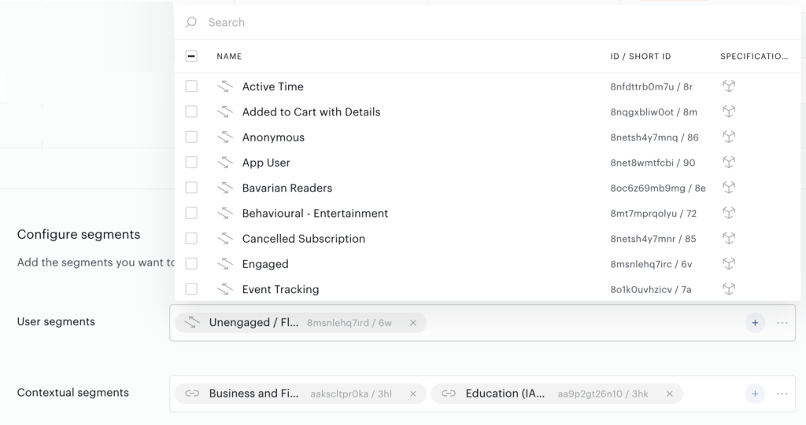Viewport: 806px width, 425px height.
Task: Click the arrows icon beside Engaged
Action: coord(224,263)
